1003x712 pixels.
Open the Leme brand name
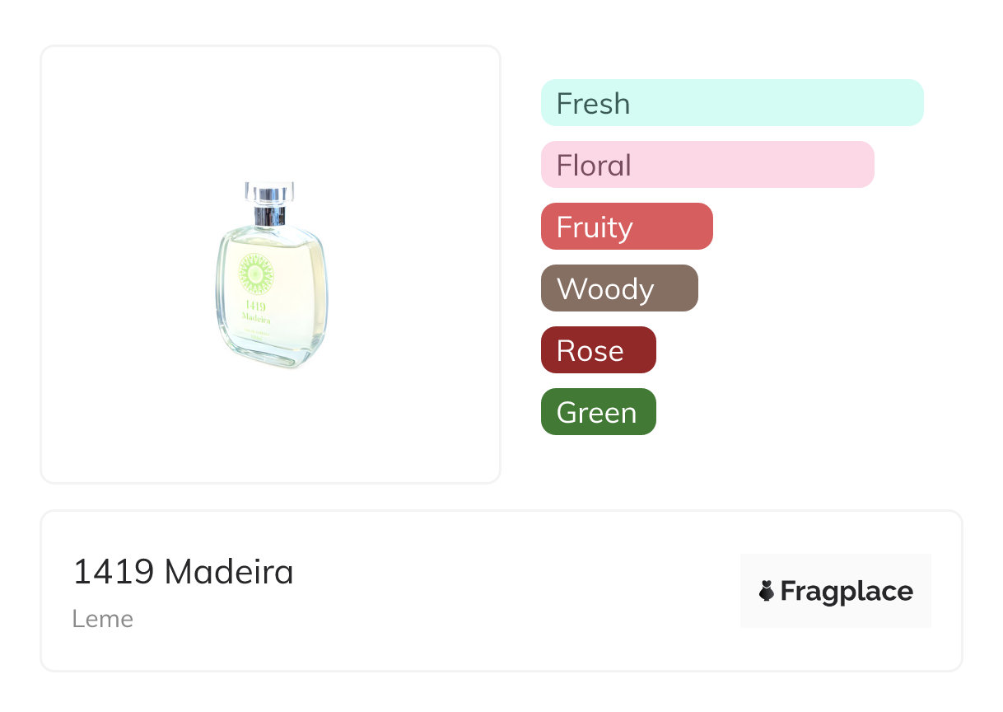(103, 619)
